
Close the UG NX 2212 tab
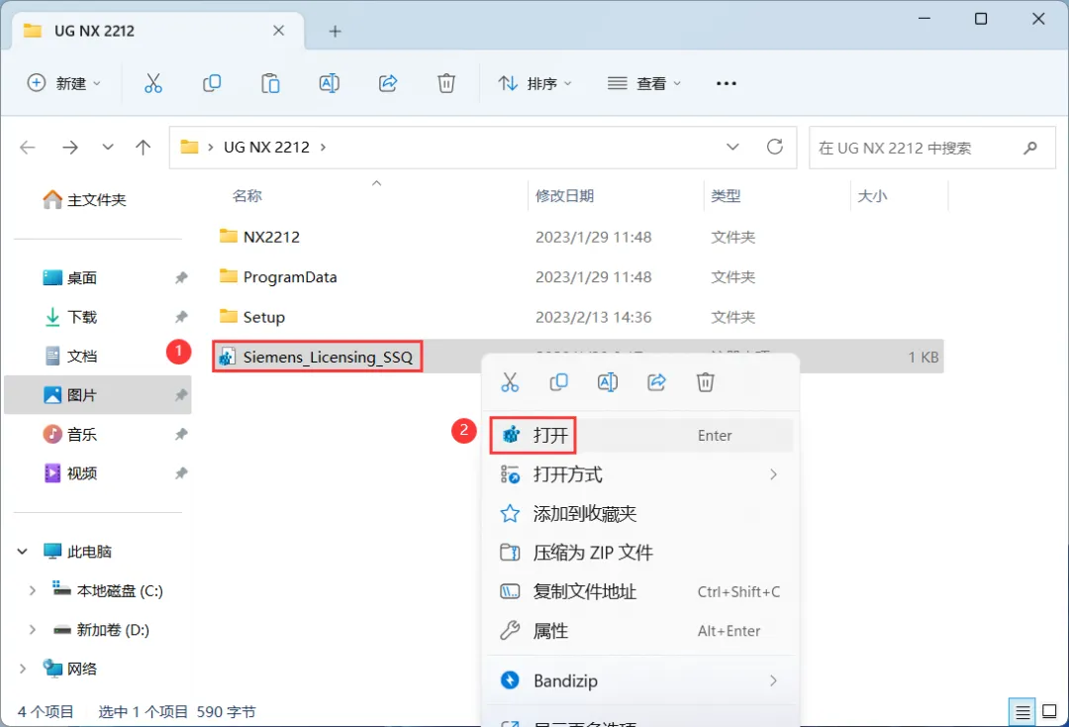pyautogui.click(x=279, y=31)
